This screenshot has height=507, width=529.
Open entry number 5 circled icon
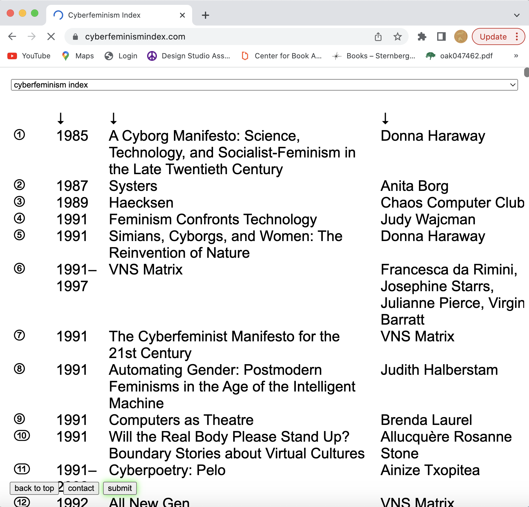pos(19,235)
